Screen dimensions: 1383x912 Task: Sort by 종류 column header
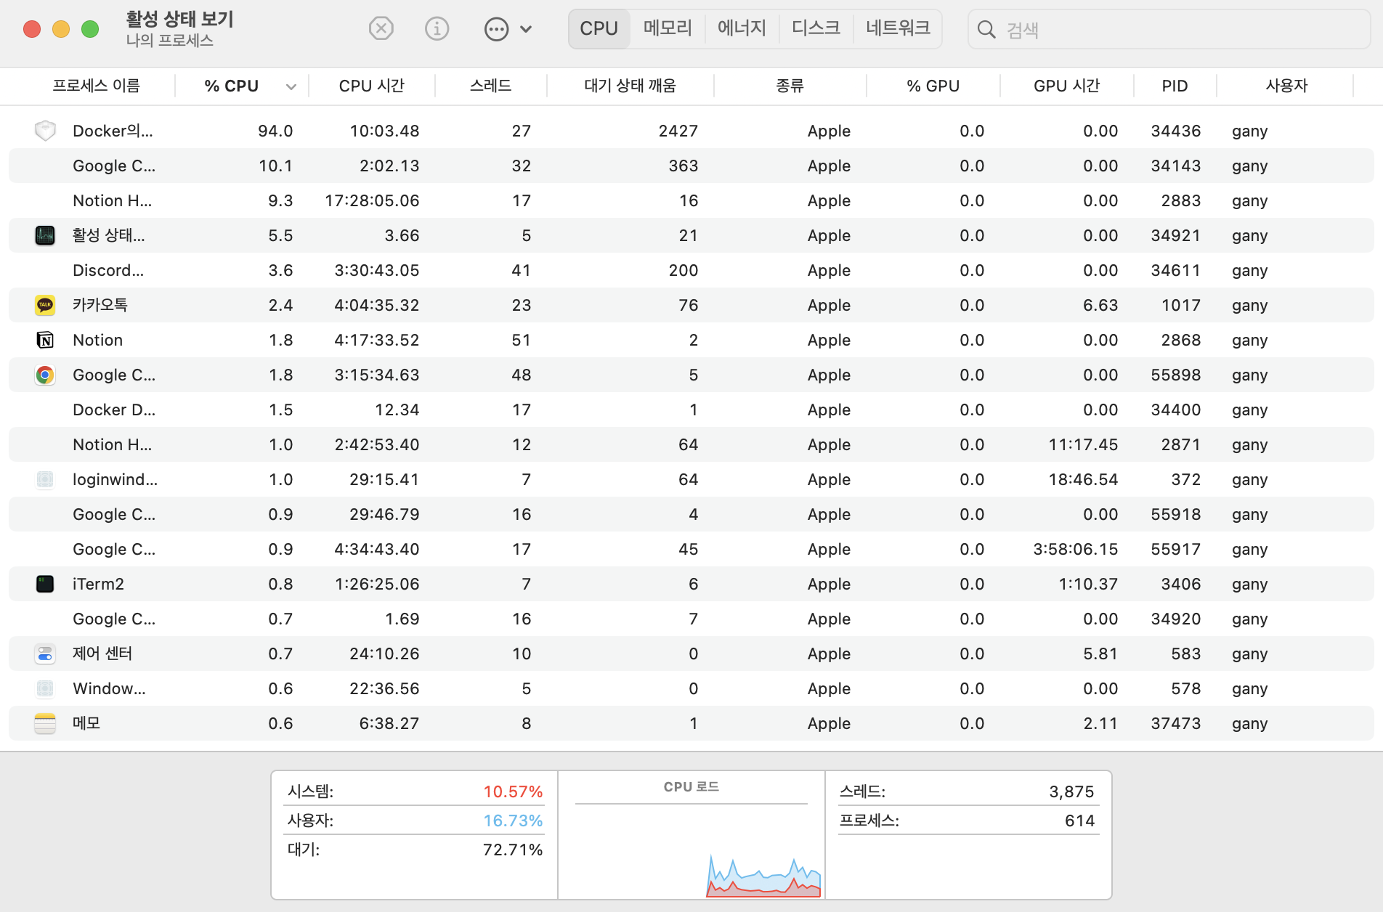click(x=790, y=86)
